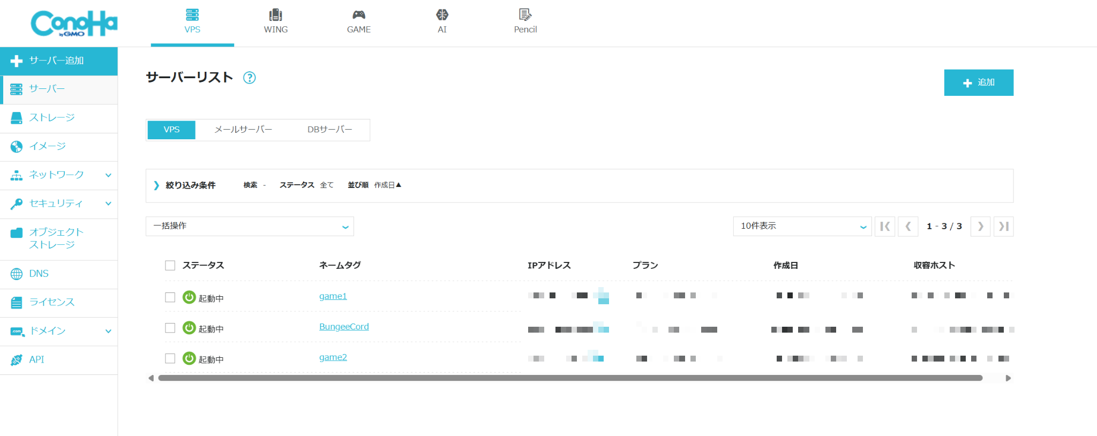Open the ストレージ storage icon in sidebar

click(17, 118)
